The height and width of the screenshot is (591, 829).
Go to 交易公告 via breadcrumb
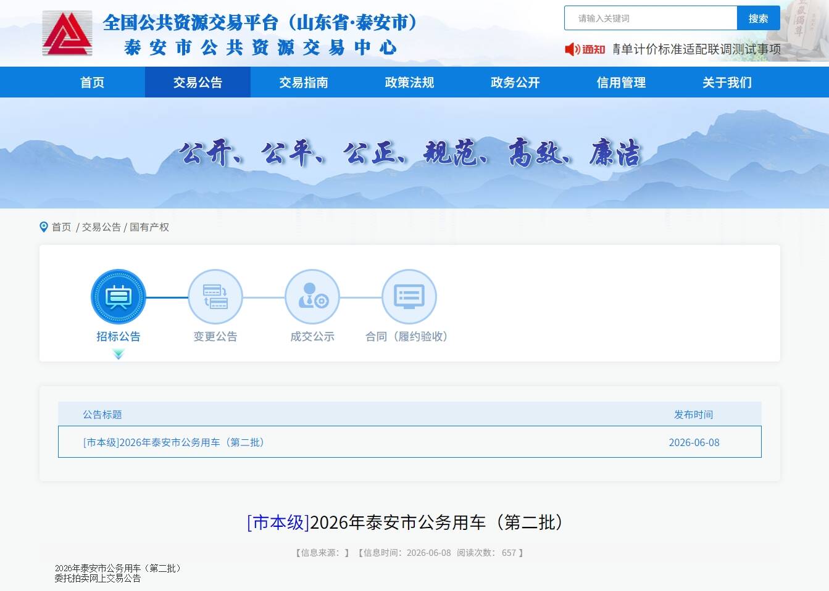[102, 227]
